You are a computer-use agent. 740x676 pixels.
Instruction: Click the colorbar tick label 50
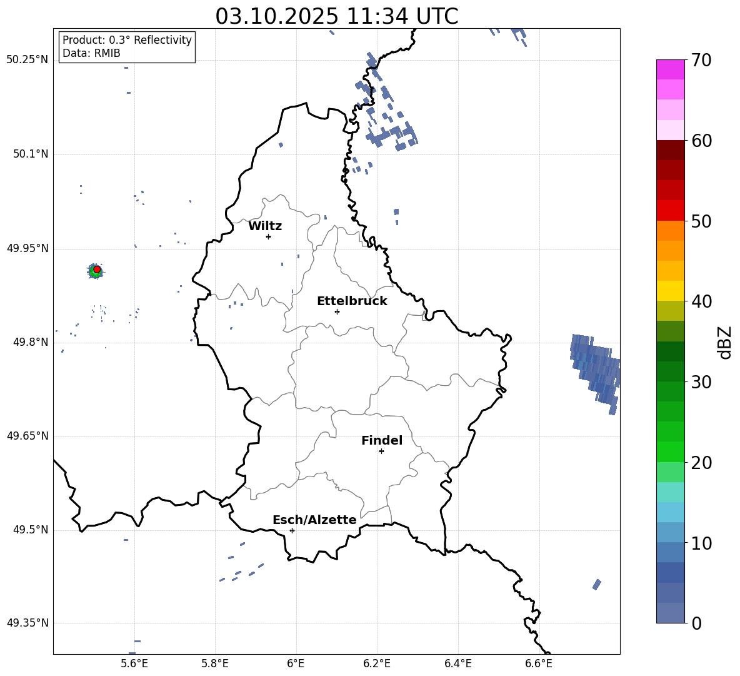(x=701, y=221)
